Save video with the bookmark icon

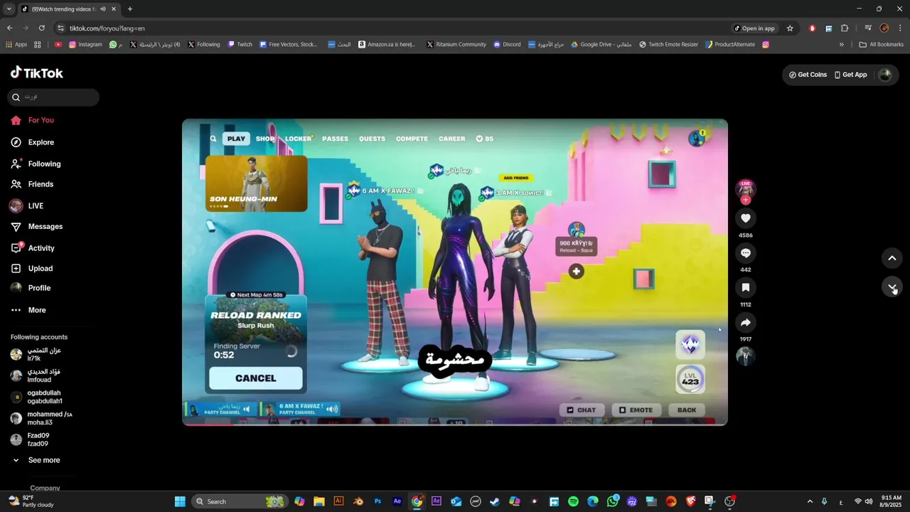click(x=745, y=288)
